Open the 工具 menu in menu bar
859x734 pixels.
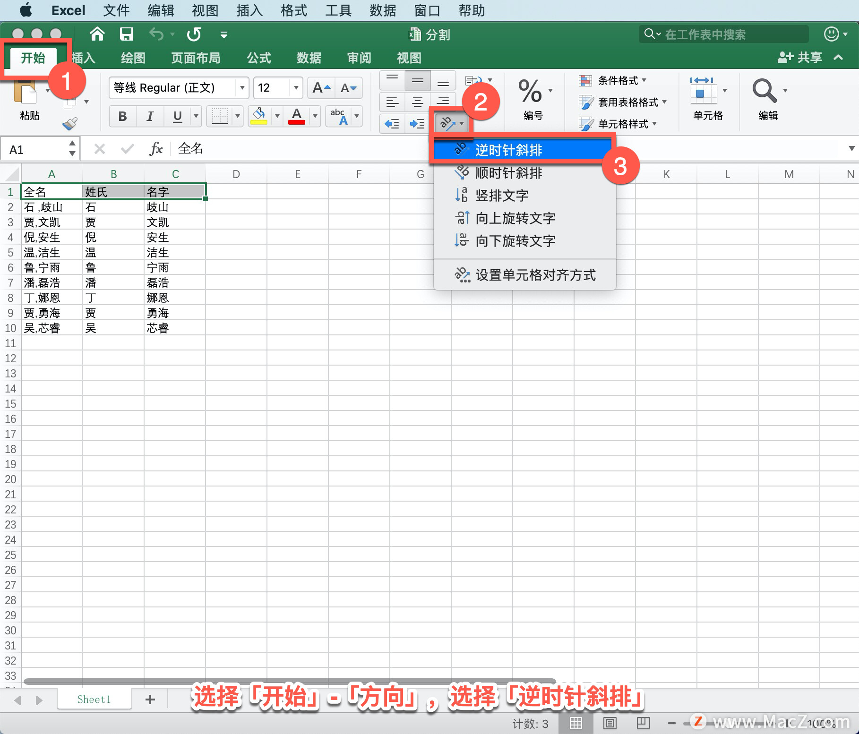[x=338, y=10]
